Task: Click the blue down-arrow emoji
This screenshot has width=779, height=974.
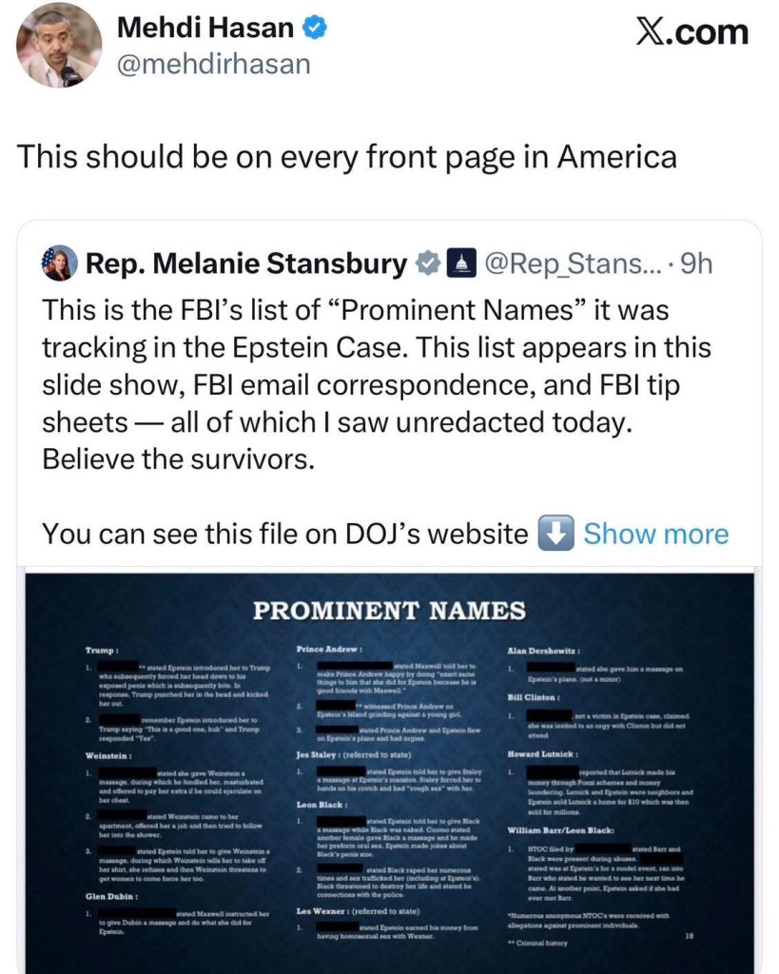Action: (555, 534)
